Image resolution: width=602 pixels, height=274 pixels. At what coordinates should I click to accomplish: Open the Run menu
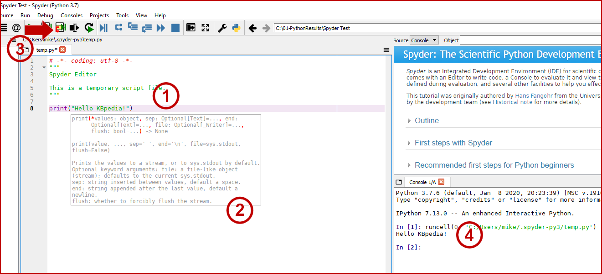pyautogui.click(x=25, y=15)
